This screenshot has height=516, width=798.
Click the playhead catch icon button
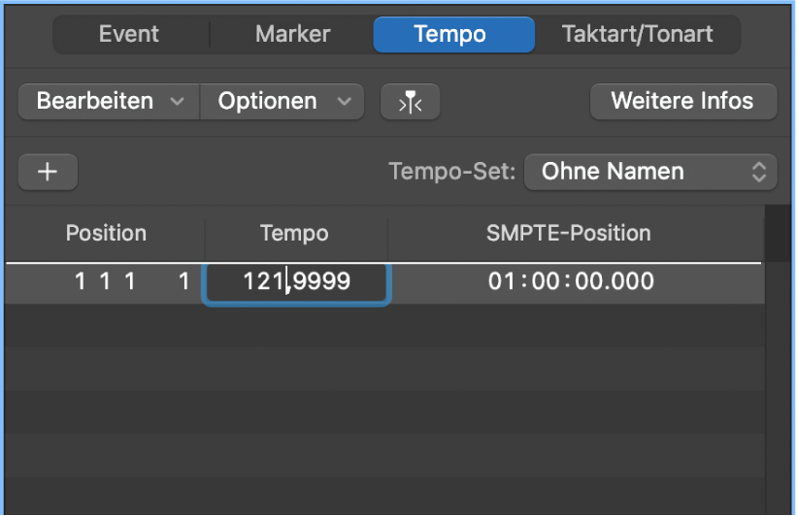click(x=411, y=101)
